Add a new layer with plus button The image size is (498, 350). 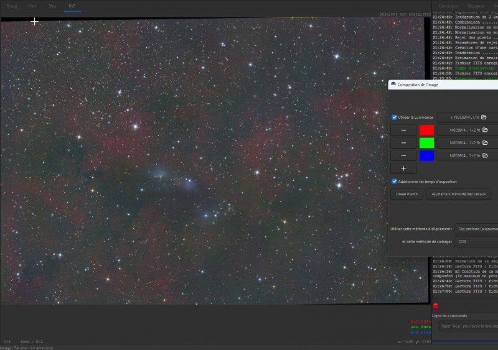point(403,168)
